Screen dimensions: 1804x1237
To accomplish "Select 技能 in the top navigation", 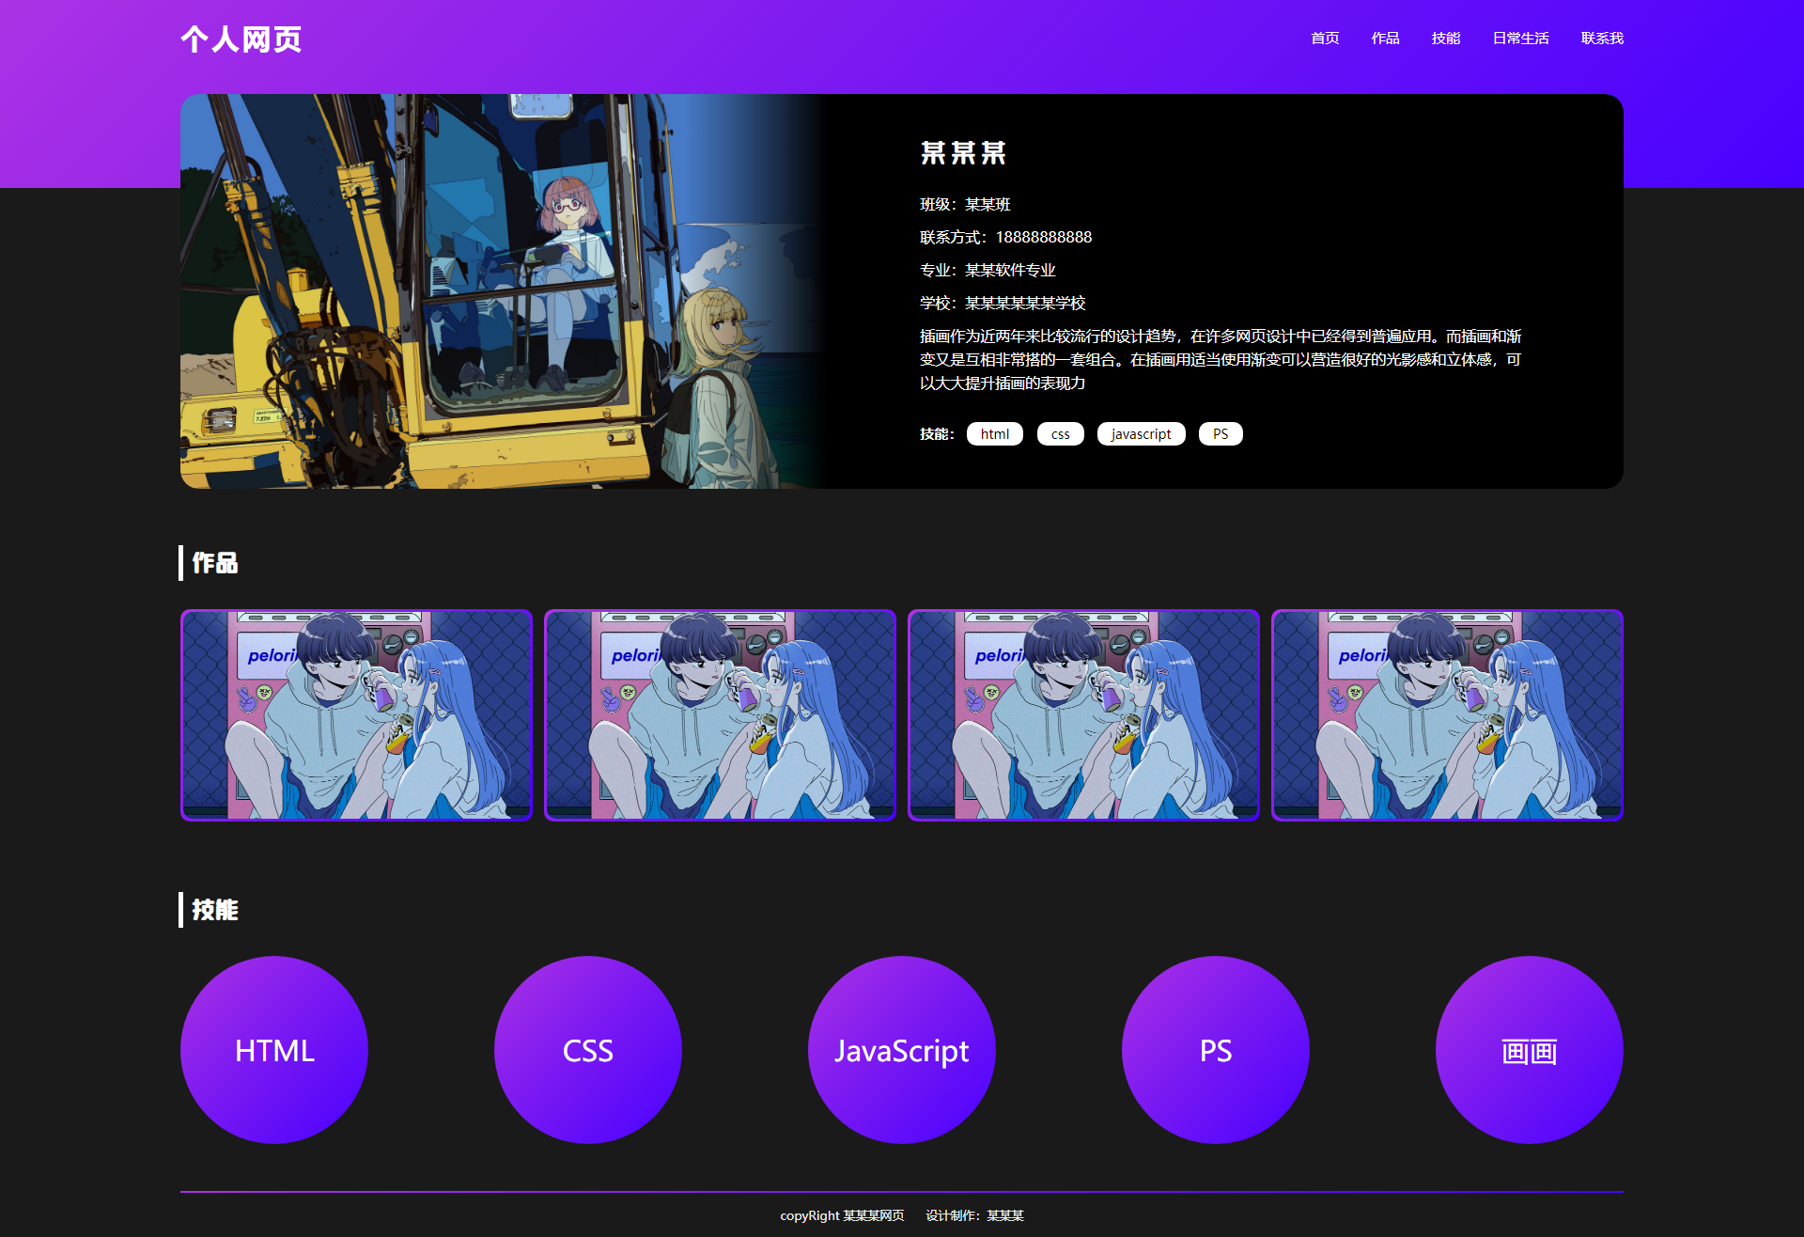I will [1445, 39].
